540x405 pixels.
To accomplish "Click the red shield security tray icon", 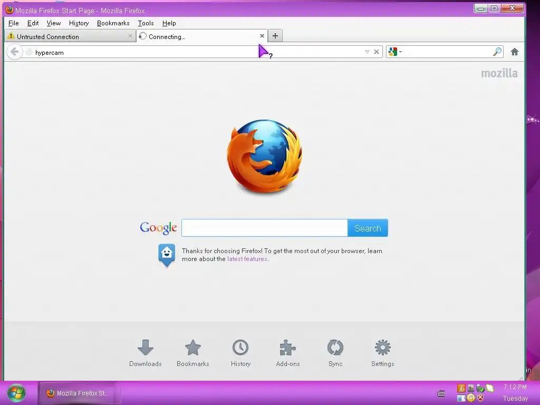I will [x=481, y=398].
